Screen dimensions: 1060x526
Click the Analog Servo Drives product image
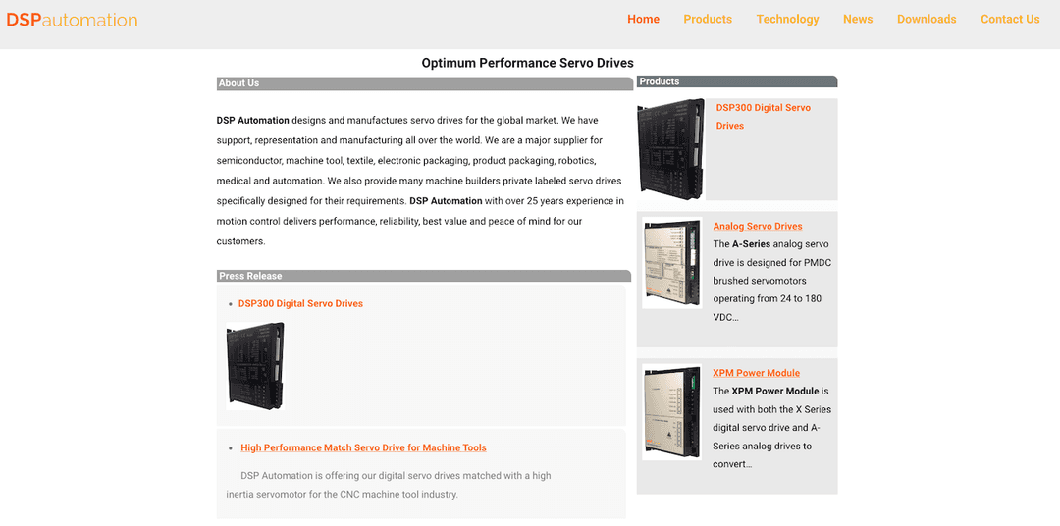click(x=671, y=263)
